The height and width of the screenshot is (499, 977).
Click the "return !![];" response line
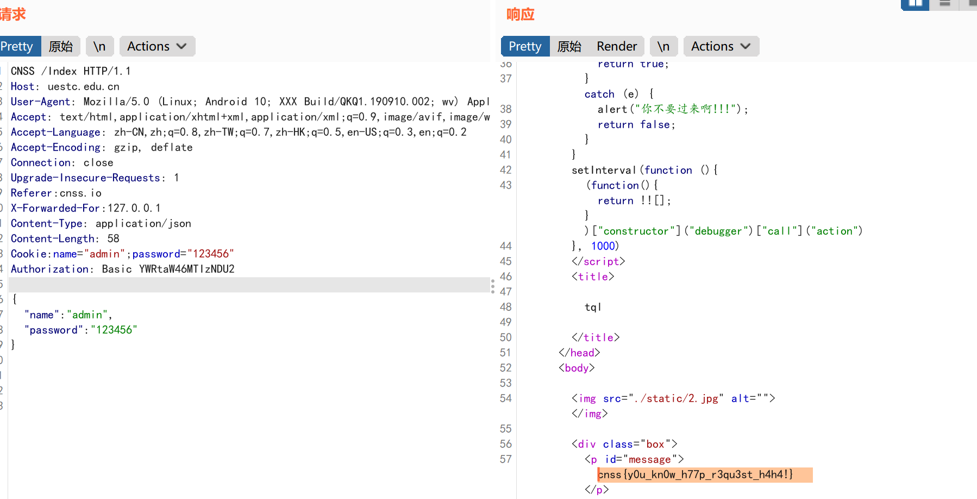point(634,201)
